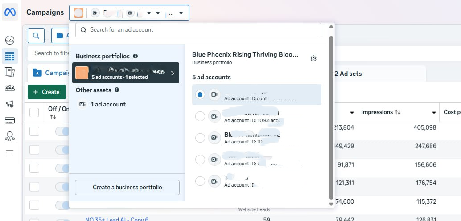Open the Impressions column dropdown arrow
This screenshot has width=461, height=221.
tap(434, 113)
